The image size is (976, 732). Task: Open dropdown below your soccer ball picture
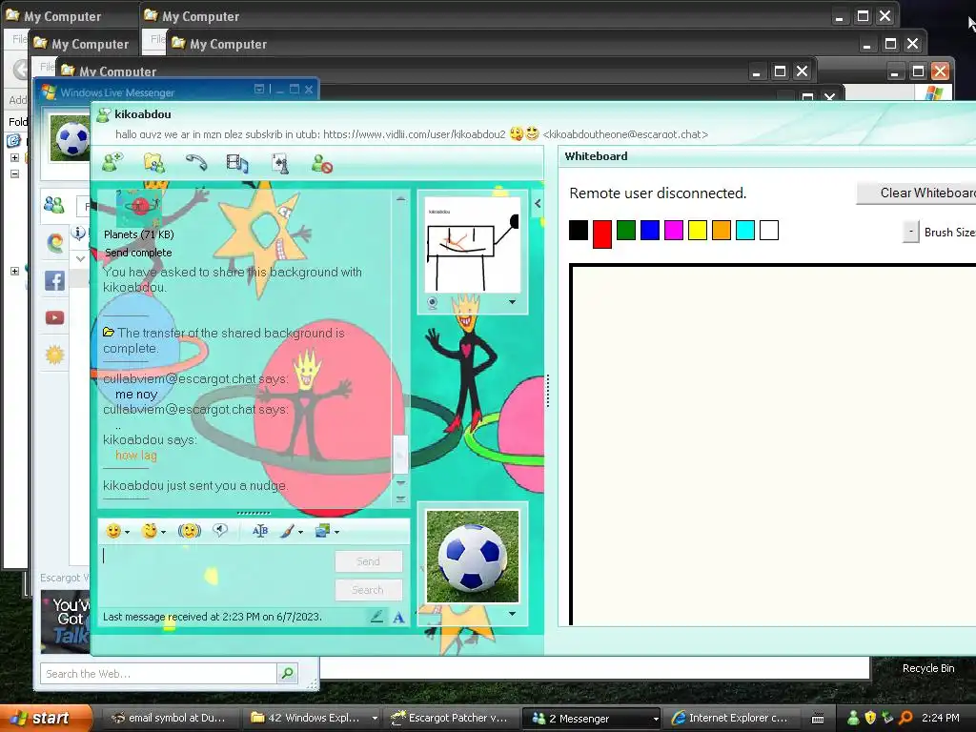pyautogui.click(x=512, y=614)
